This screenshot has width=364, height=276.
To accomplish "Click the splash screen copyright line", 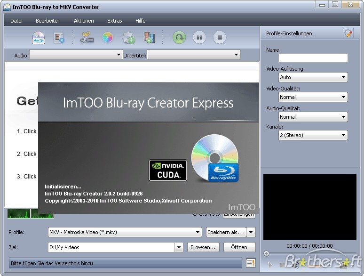I will 128,201.
